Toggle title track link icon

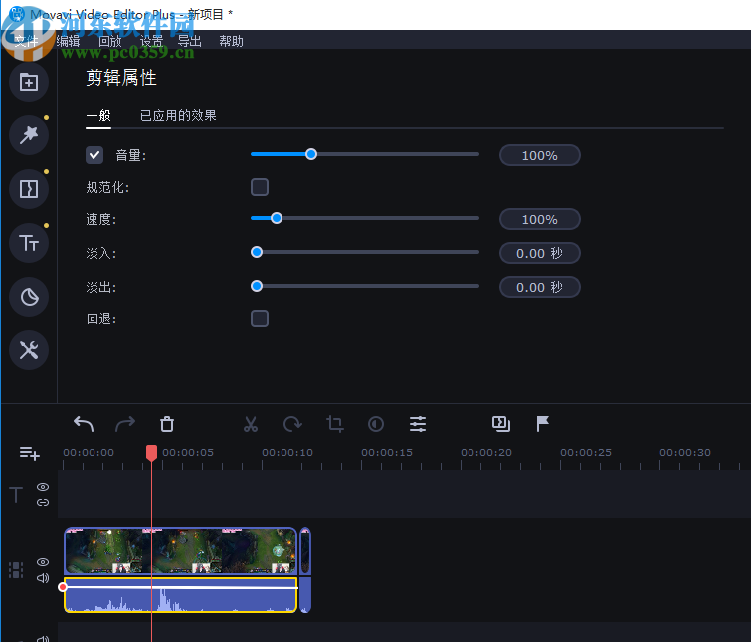(43, 502)
